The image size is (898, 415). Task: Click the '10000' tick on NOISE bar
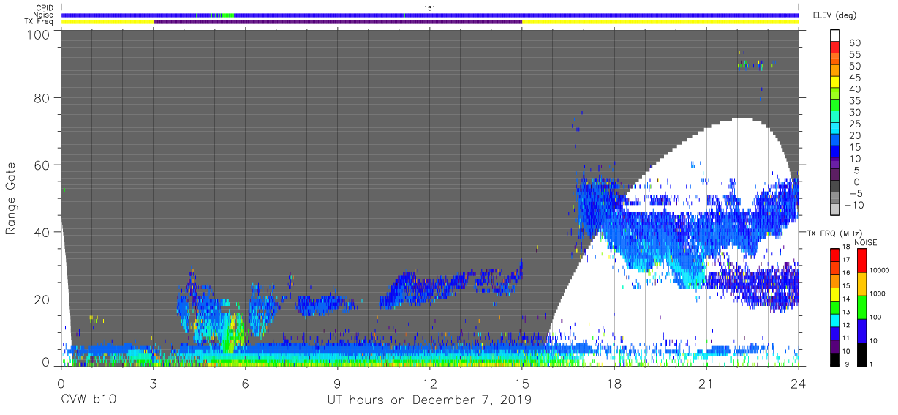pos(878,272)
